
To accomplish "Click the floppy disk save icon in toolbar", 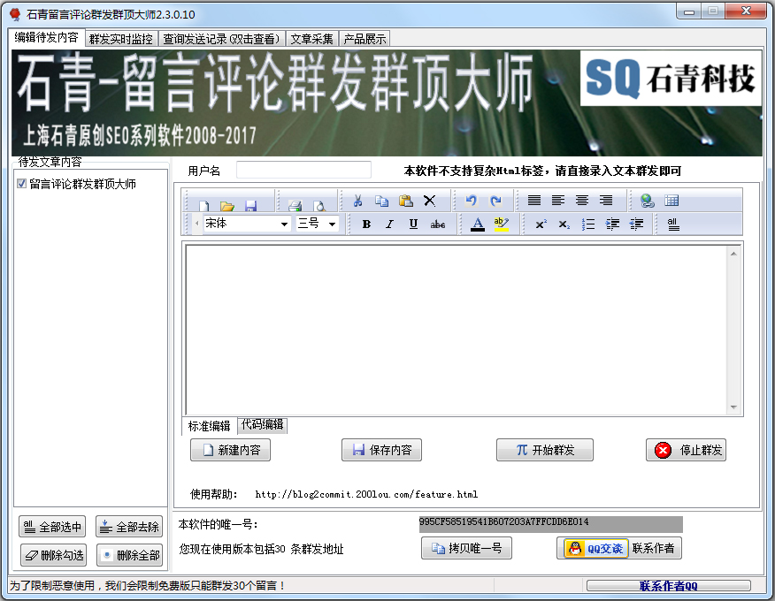I will pyautogui.click(x=250, y=205).
